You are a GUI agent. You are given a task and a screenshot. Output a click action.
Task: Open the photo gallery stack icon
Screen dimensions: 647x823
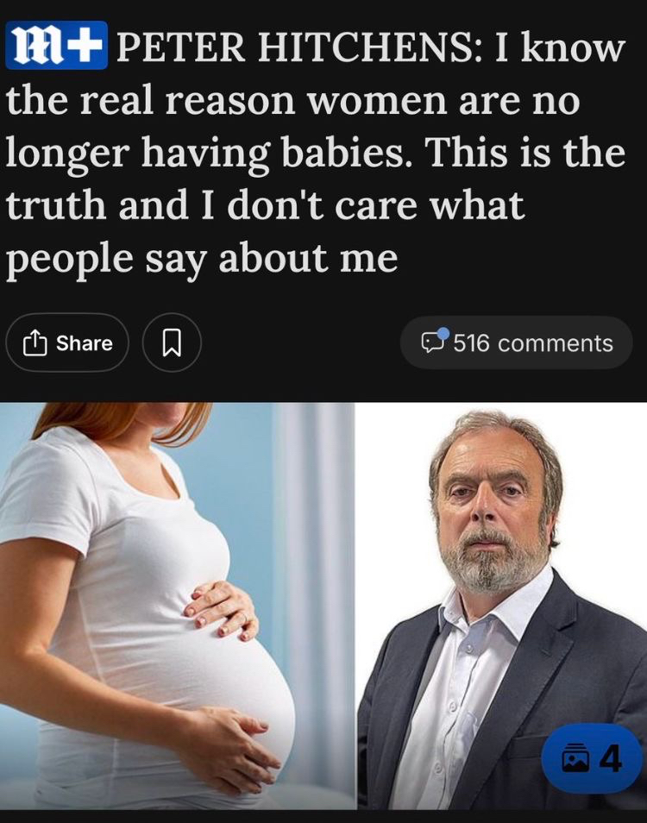click(x=575, y=758)
